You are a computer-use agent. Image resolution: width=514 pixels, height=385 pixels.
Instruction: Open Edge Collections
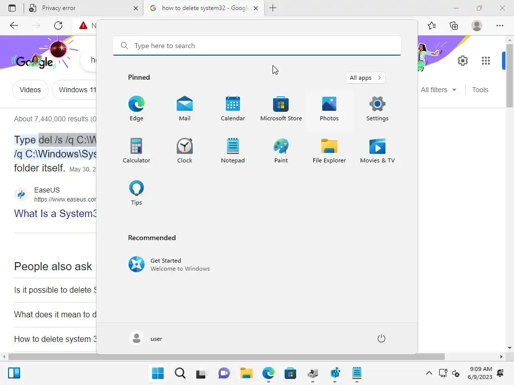(x=454, y=26)
